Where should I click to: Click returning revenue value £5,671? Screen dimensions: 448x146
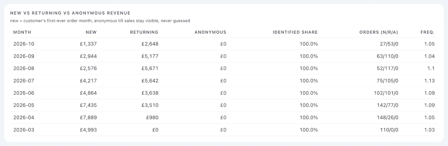point(150,68)
